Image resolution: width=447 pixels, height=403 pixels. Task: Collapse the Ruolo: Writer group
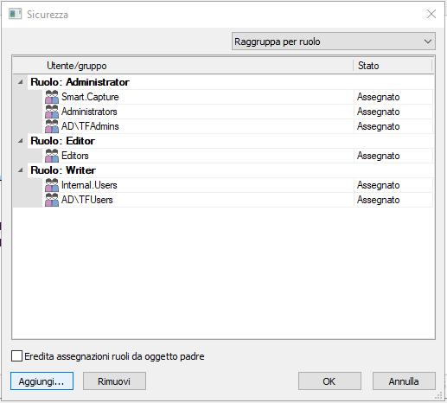(21, 170)
